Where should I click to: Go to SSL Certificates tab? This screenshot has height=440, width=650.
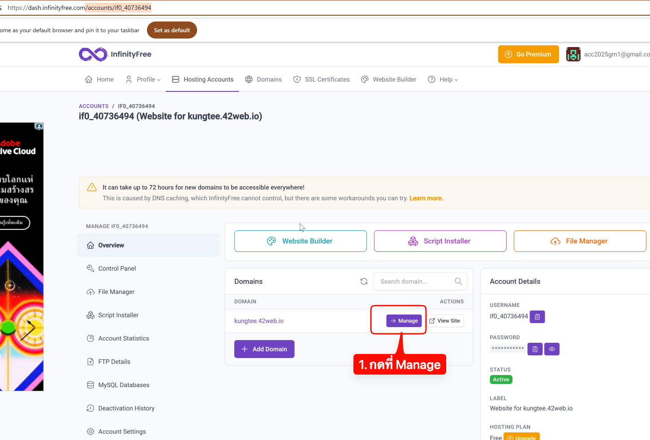[x=321, y=79]
